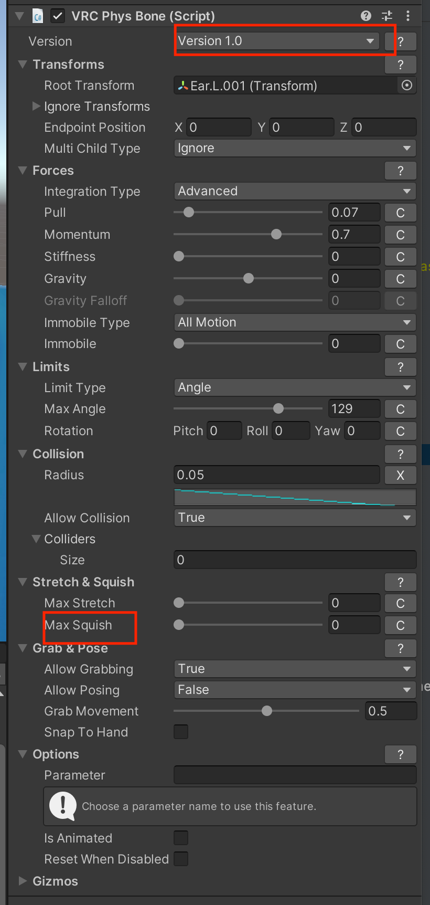Expand Ignore Transforms list
Screen dimensions: 430x905
pos(36,106)
